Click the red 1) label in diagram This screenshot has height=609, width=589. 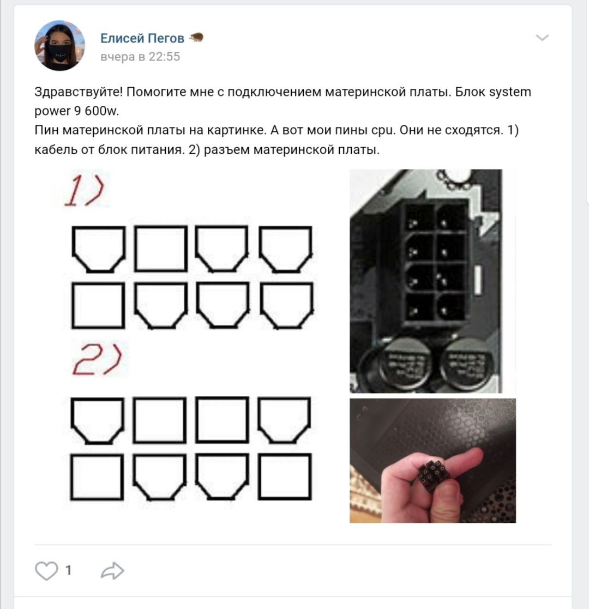tap(85, 190)
